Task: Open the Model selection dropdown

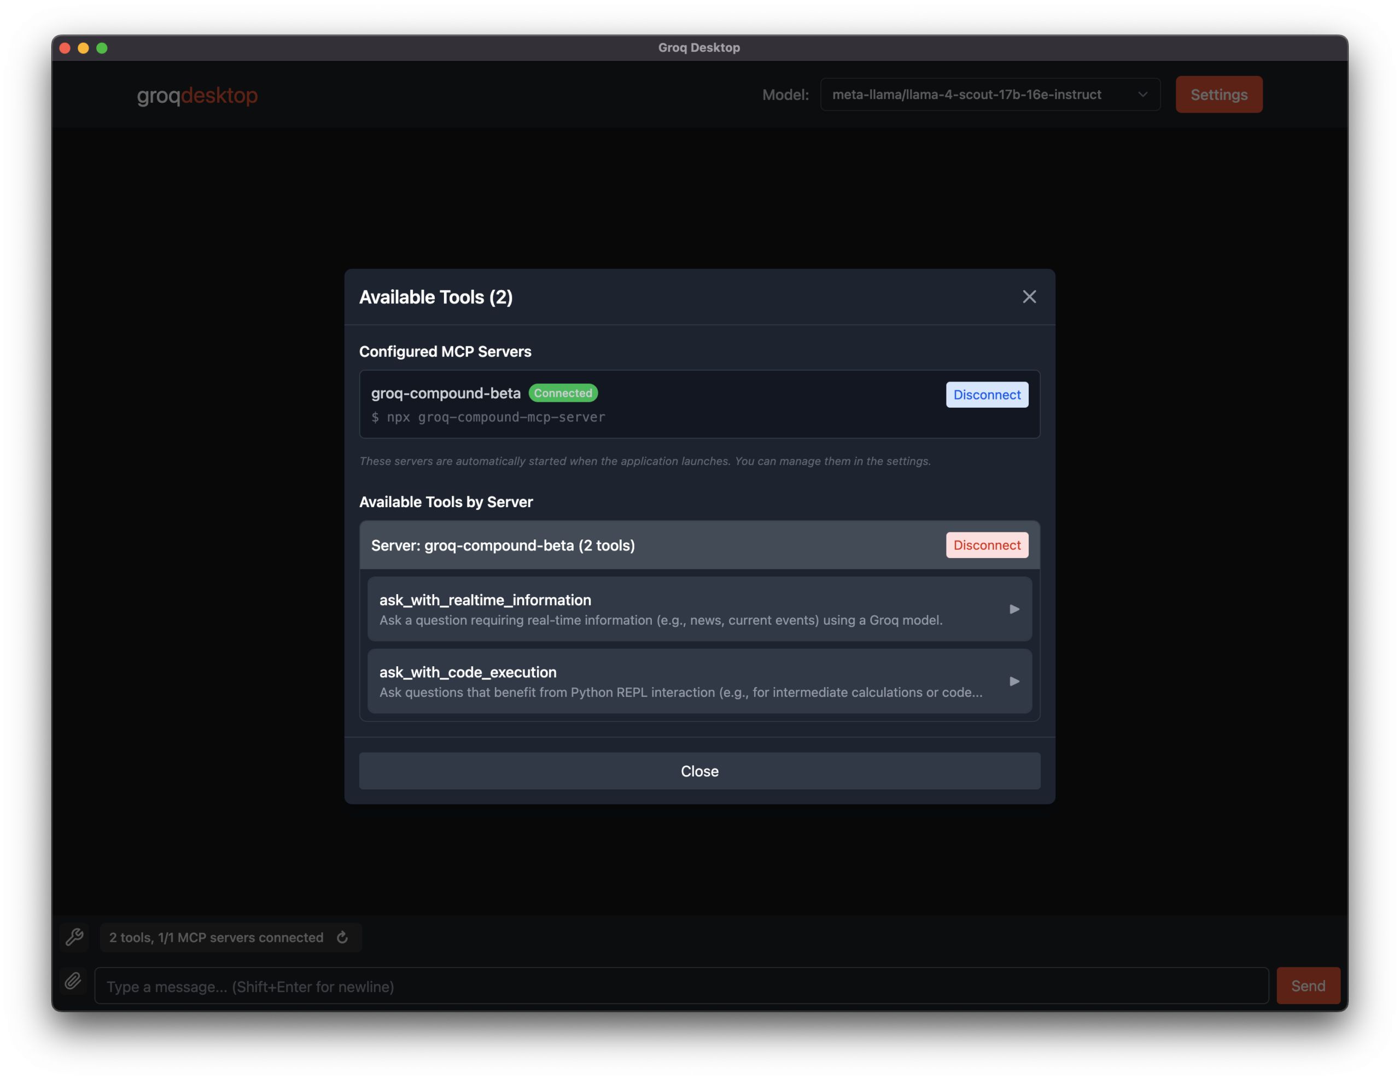Action: [990, 95]
